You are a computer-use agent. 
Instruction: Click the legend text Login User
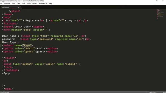pos(22,27)
